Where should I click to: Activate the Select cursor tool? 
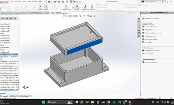(x=71, y=2)
